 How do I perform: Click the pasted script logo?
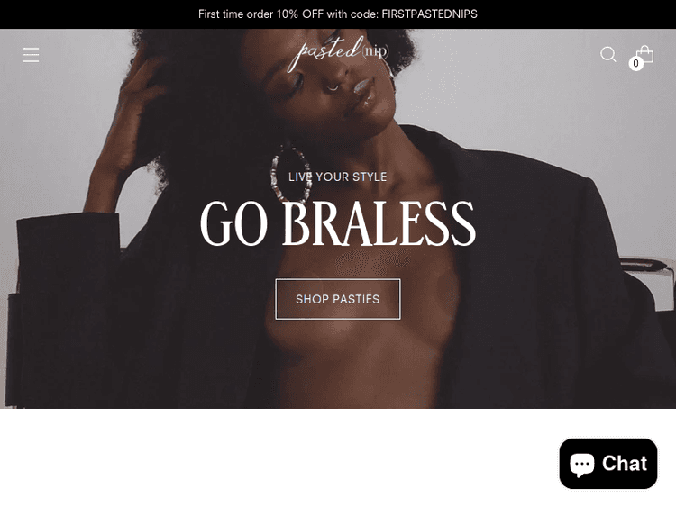(x=325, y=52)
